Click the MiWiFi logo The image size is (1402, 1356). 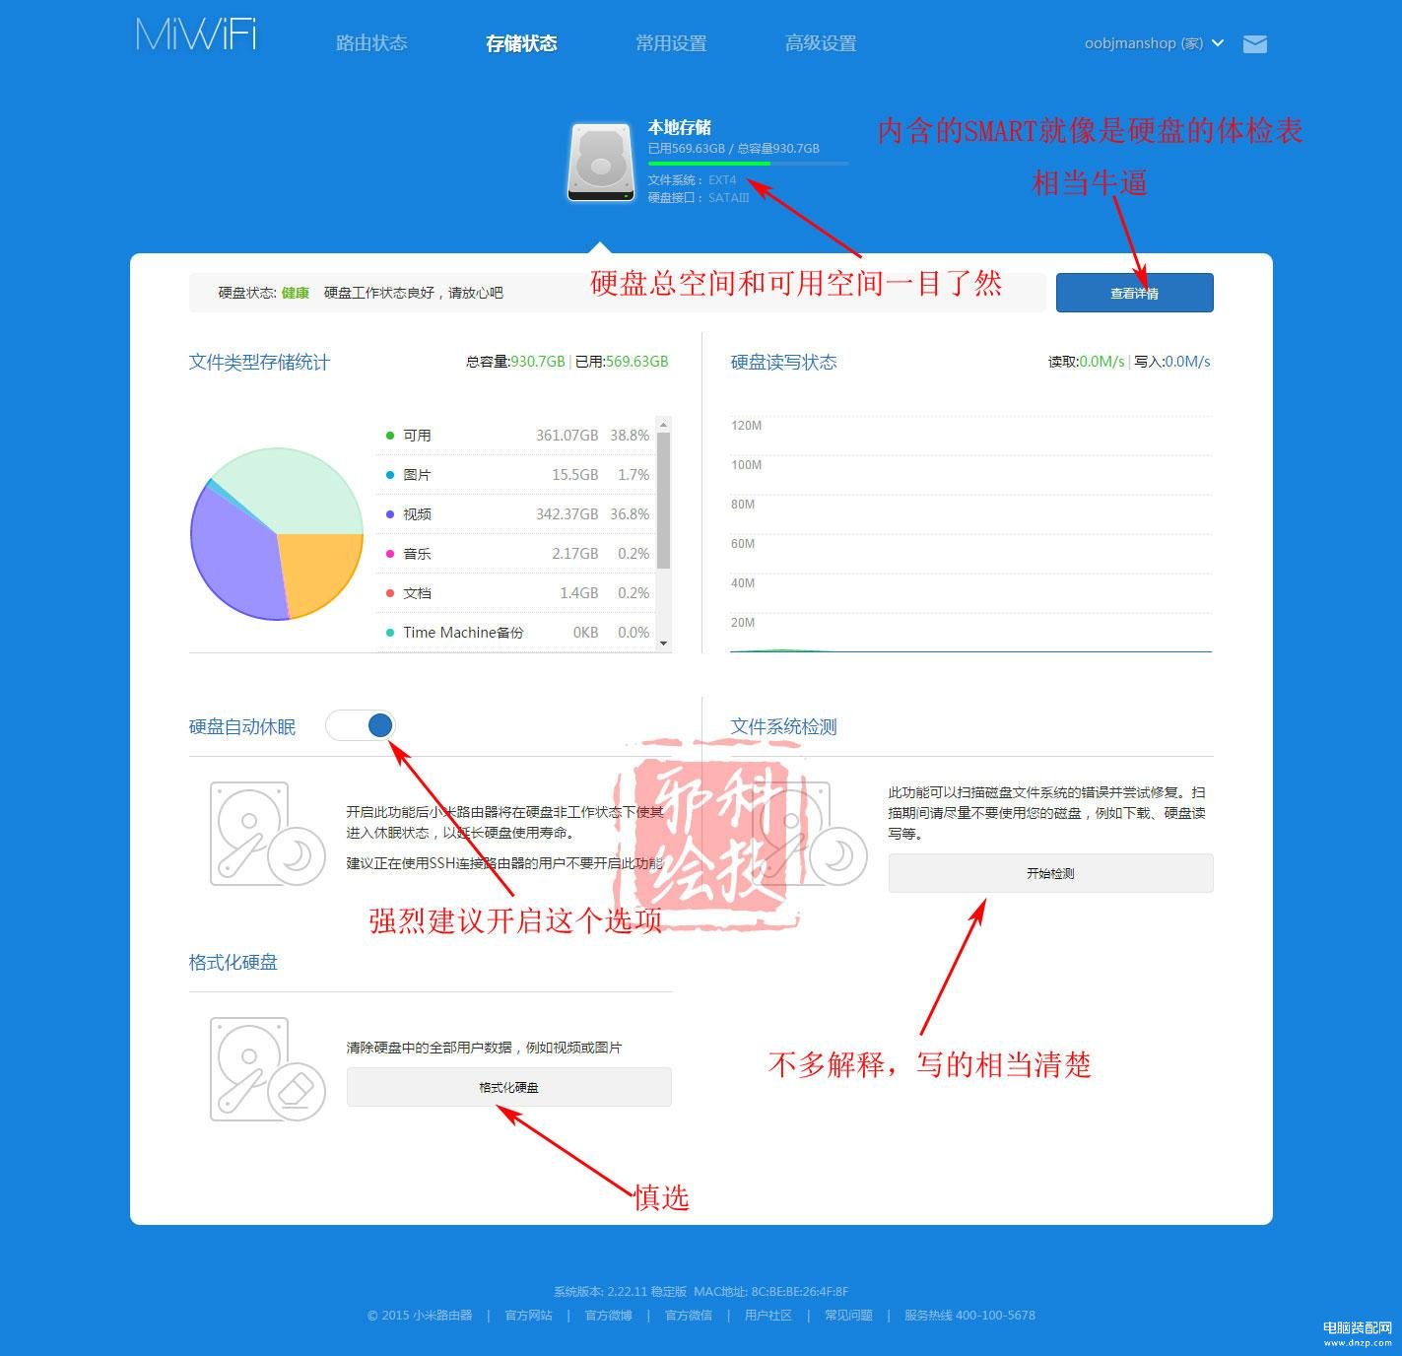(196, 34)
